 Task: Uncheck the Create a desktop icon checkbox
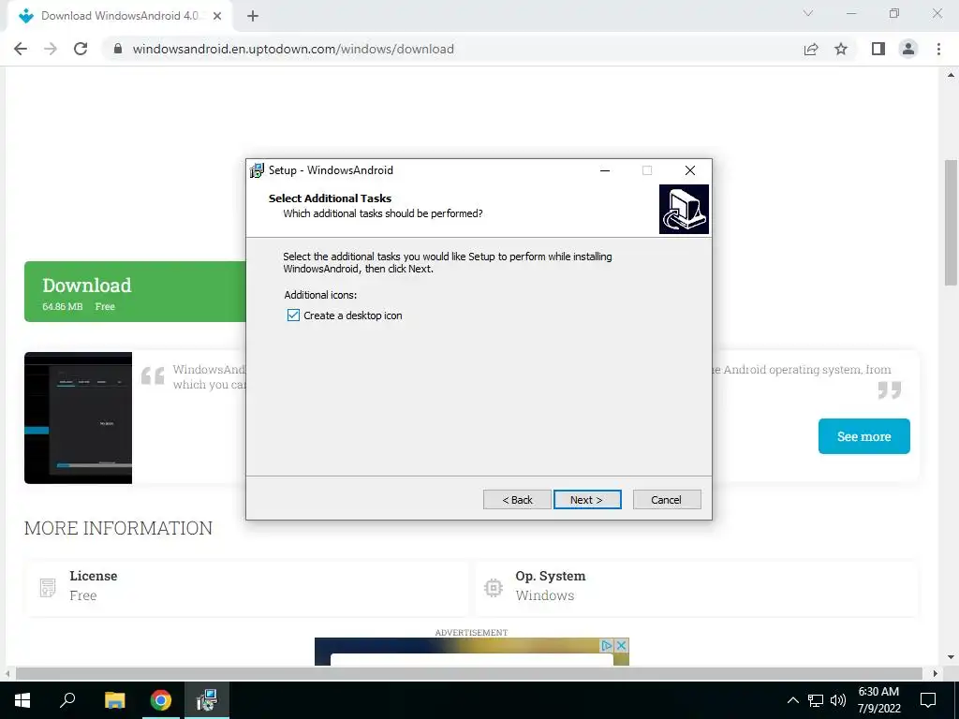(x=293, y=315)
